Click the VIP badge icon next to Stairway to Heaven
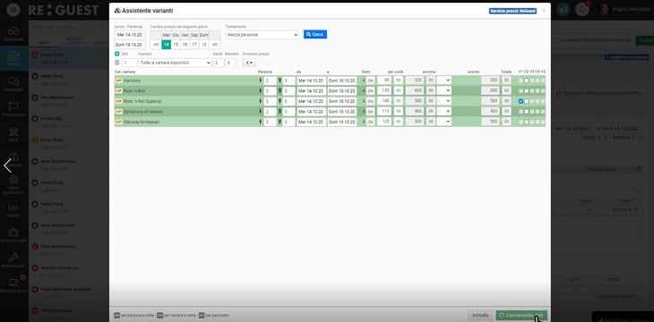The image size is (654, 322). [x=118, y=122]
